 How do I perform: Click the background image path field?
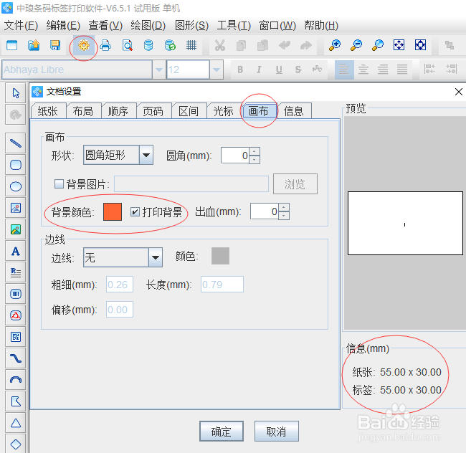[191, 184]
